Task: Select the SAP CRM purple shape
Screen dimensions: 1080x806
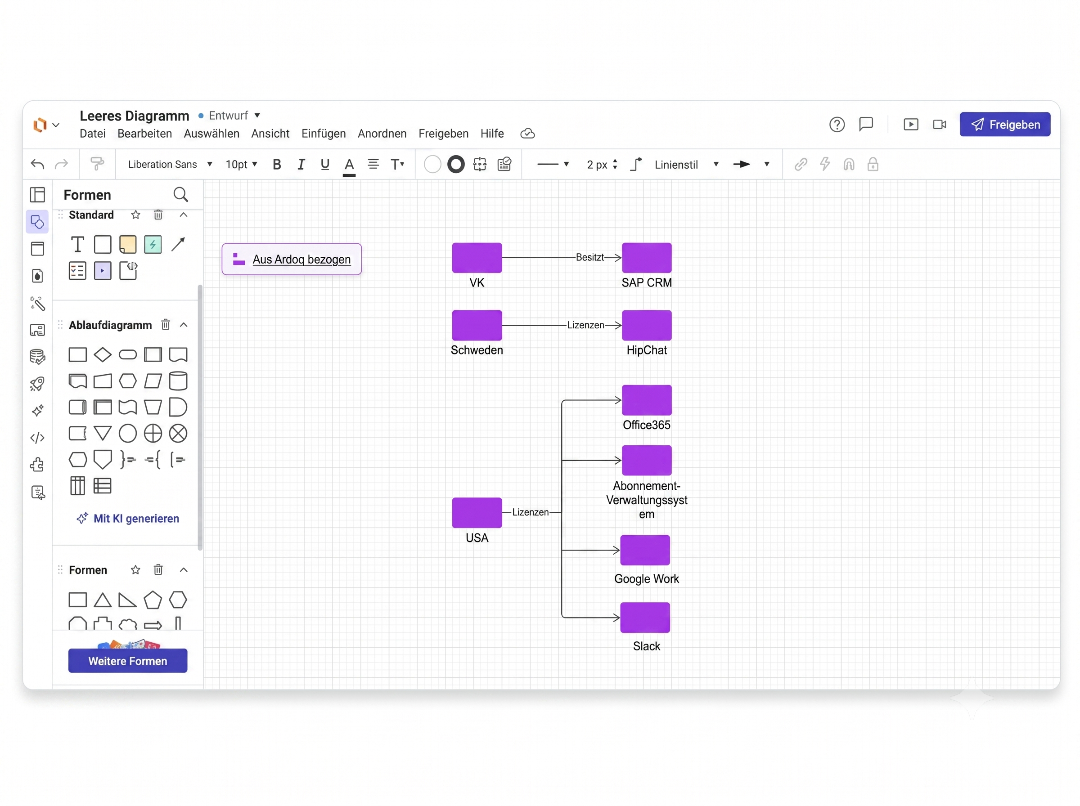Action: coord(647,258)
